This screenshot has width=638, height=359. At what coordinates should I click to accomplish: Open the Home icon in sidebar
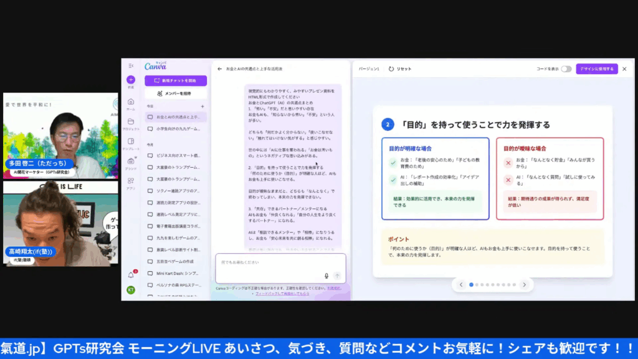pos(131,102)
